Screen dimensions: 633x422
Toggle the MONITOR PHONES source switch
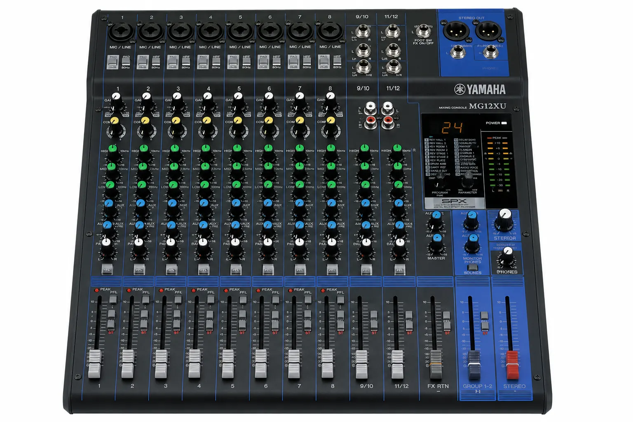(x=473, y=267)
